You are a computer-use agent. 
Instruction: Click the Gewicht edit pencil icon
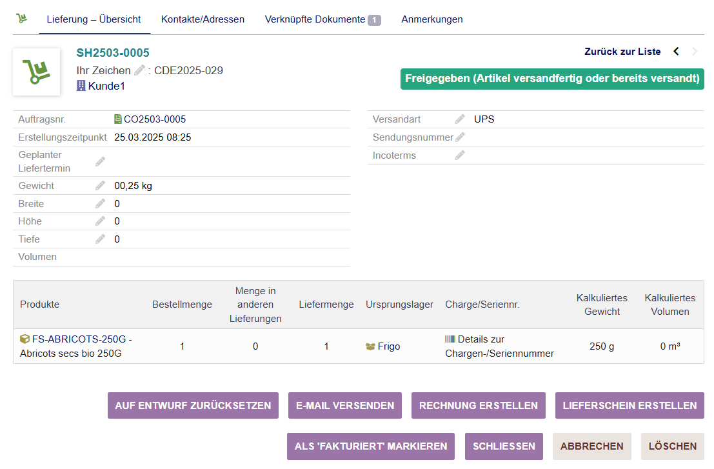click(100, 186)
